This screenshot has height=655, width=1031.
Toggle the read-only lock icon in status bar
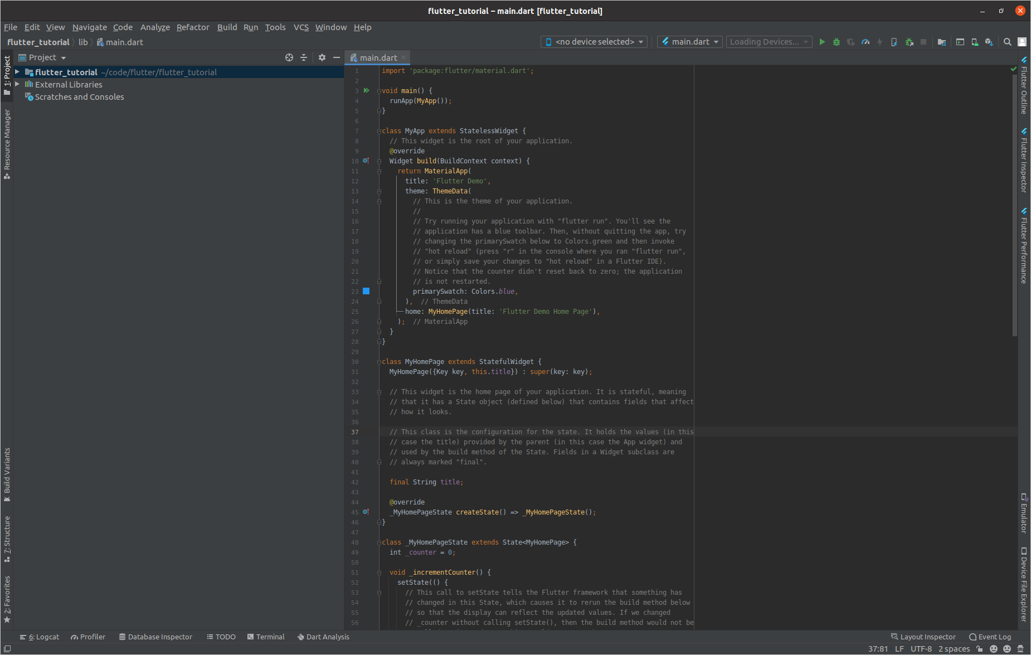pos(980,649)
